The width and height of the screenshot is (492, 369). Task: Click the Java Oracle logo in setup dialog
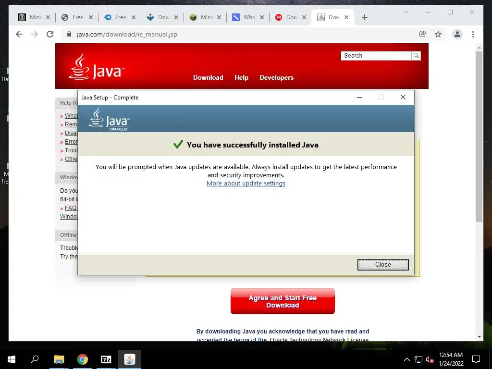pyautogui.click(x=109, y=119)
